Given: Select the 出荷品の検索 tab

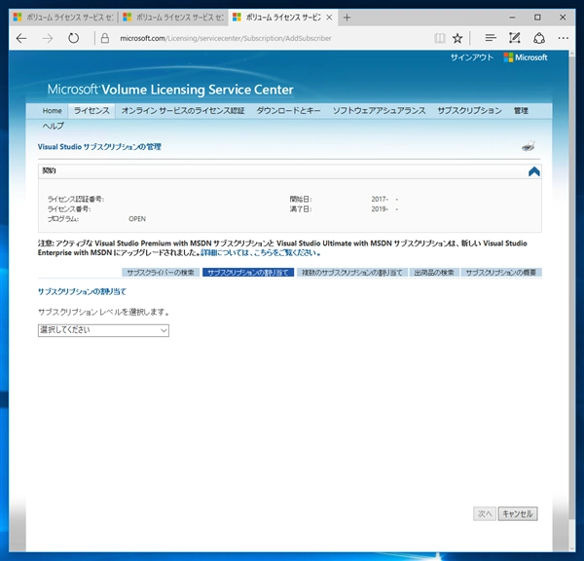Looking at the screenshot, I should click(434, 273).
